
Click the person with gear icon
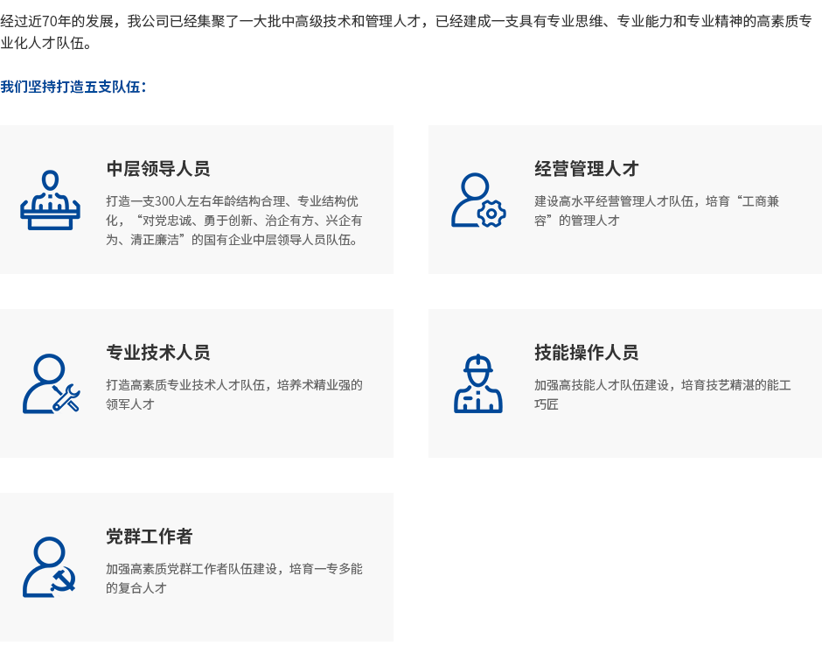477,200
